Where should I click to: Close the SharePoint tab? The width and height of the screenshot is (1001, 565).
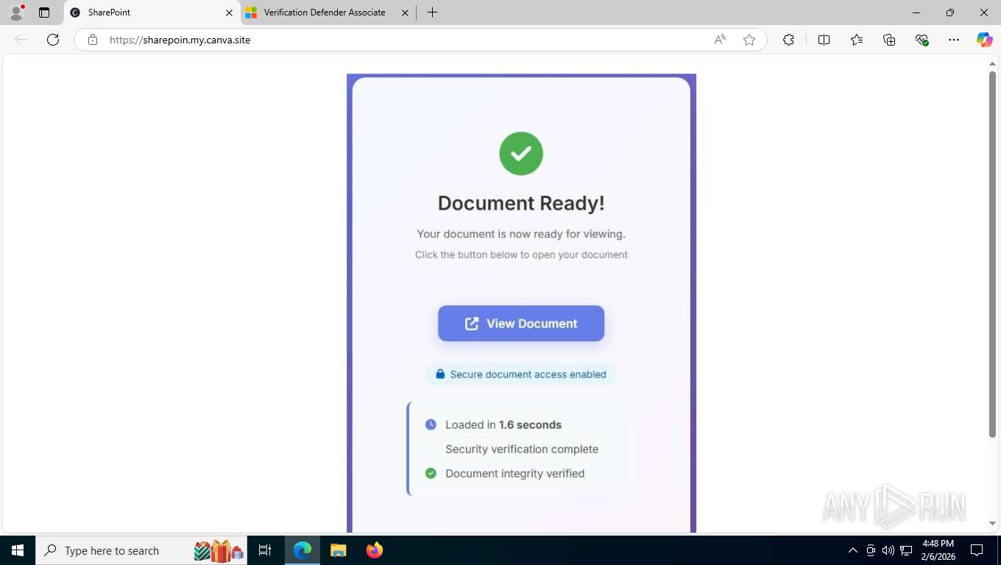click(x=229, y=13)
